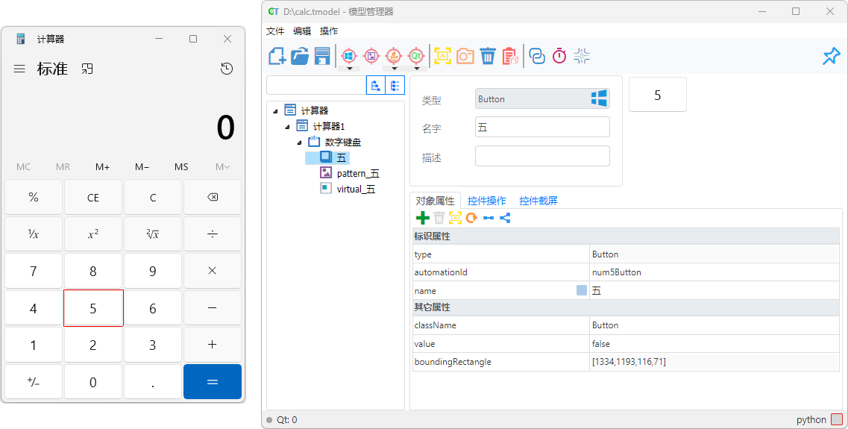Image resolution: width=848 pixels, height=429 pixels.
Task: Open dropdown arrow under Qt spy icon
Action: (417, 68)
